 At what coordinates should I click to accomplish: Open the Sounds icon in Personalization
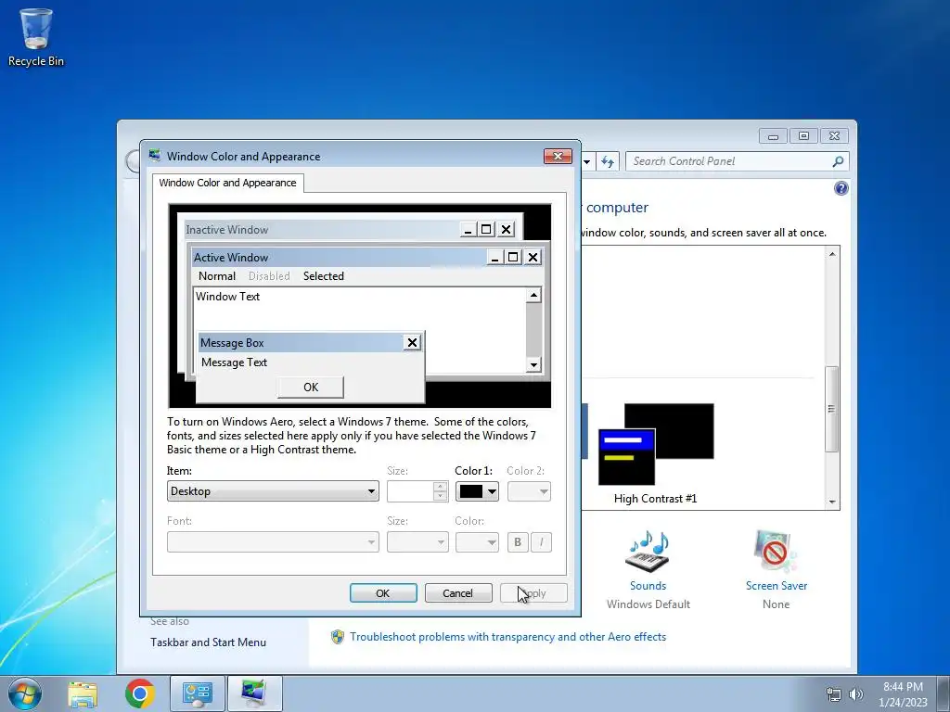tap(648, 551)
